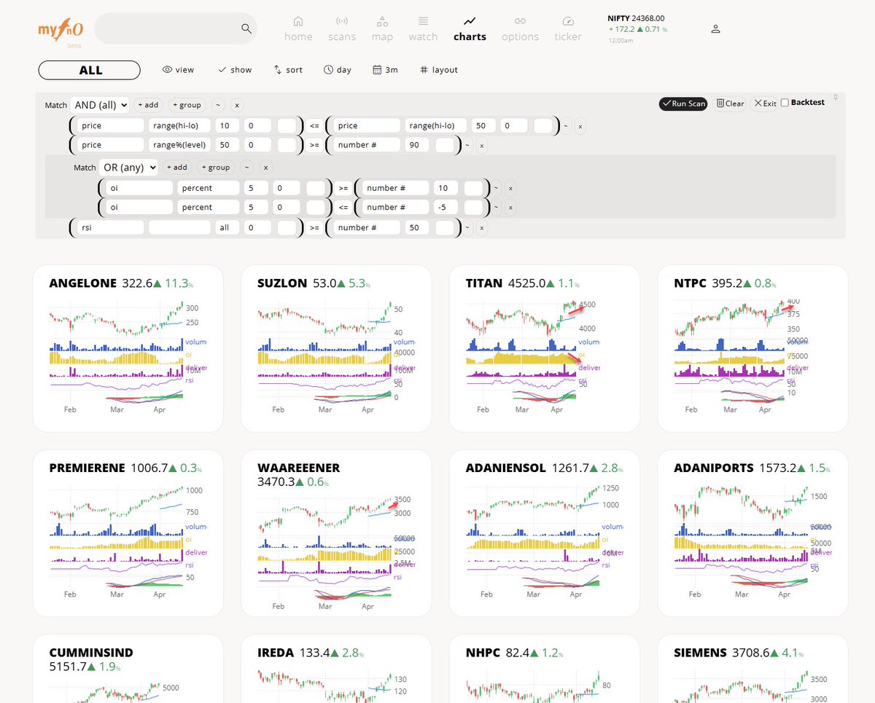Select the rsi indicator field
875x703 pixels.
click(x=111, y=227)
